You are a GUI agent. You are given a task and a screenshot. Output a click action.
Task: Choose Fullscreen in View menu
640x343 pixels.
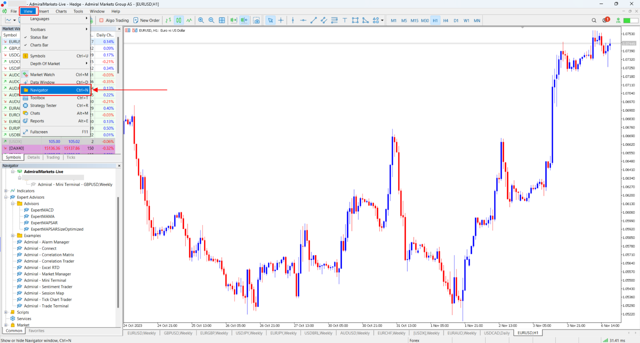click(56, 132)
